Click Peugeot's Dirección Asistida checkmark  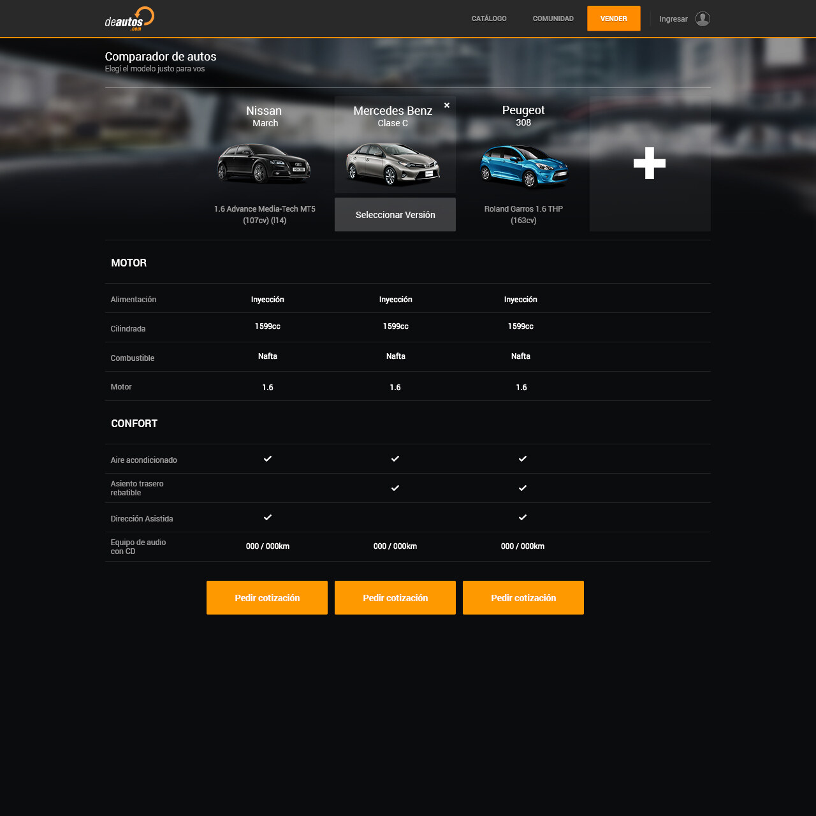coord(523,517)
